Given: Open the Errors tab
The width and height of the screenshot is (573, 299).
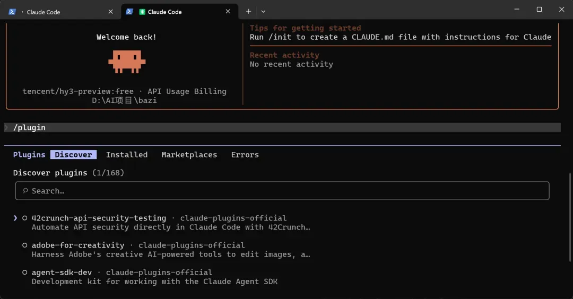Looking at the screenshot, I should [x=245, y=155].
